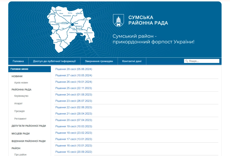Click the search magnifier icon

point(187,61)
